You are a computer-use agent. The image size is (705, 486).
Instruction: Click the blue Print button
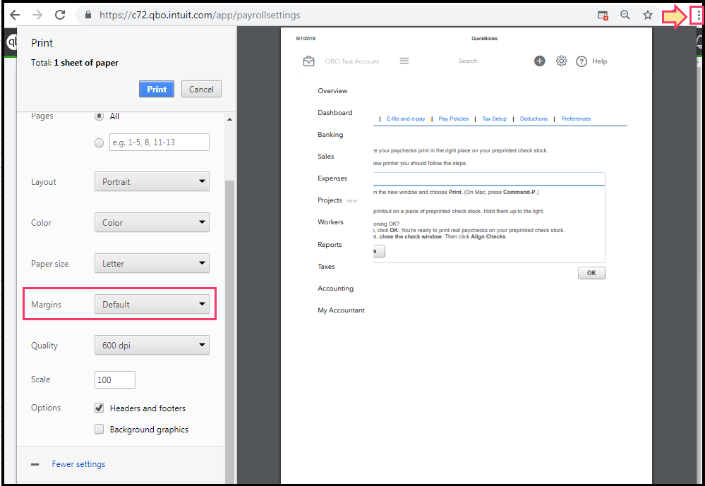click(x=157, y=89)
